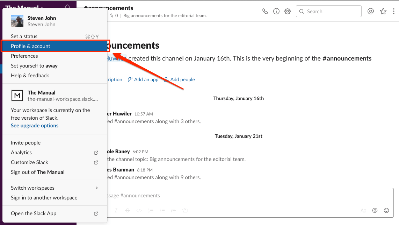Click the See upgrade options link
The width and height of the screenshot is (399, 225).
(35, 126)
